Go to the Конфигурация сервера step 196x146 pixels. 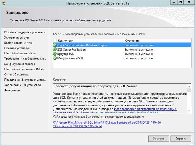pyautogui.click(x=20, y=64)
